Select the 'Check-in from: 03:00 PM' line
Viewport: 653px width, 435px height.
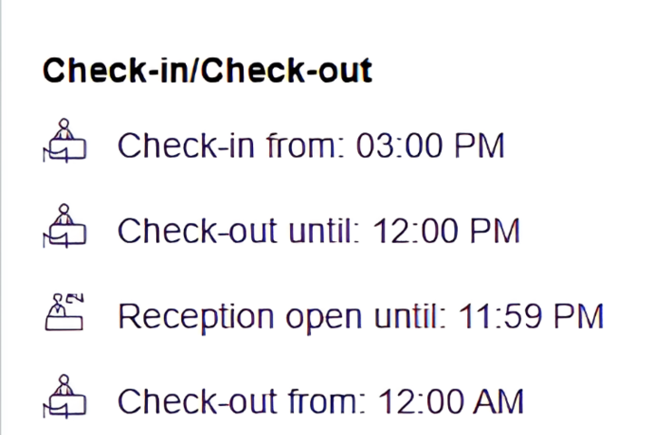click(x=311, y=146)
